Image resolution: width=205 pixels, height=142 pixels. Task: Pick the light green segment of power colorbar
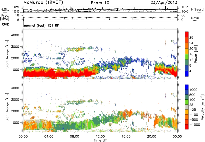[187, 57]
